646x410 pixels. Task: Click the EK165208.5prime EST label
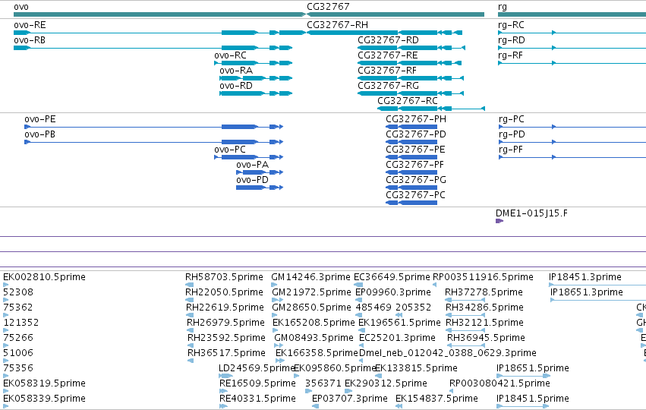pos(314,323)
